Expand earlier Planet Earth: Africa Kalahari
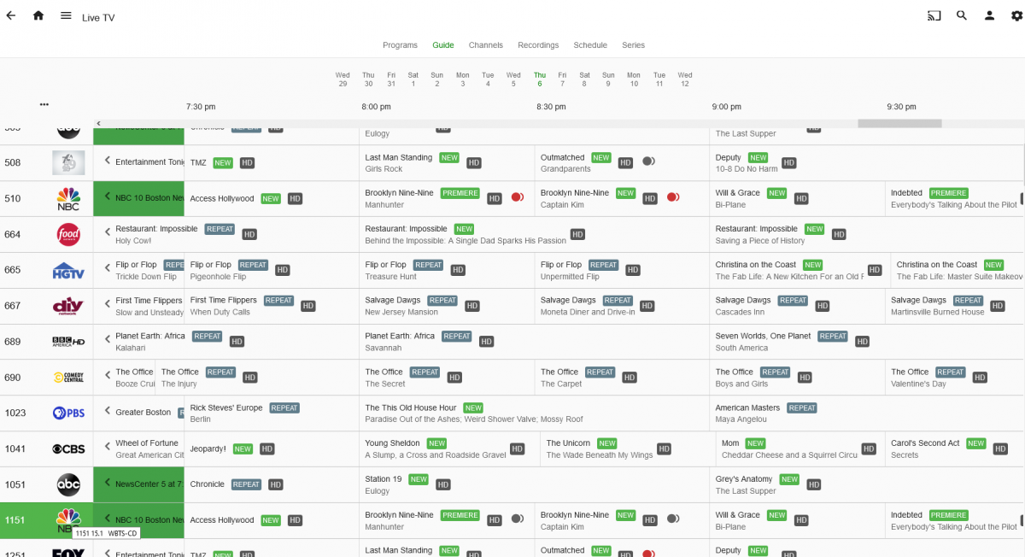Screen dimensions: 1025x557 click(x=108, y=340)
